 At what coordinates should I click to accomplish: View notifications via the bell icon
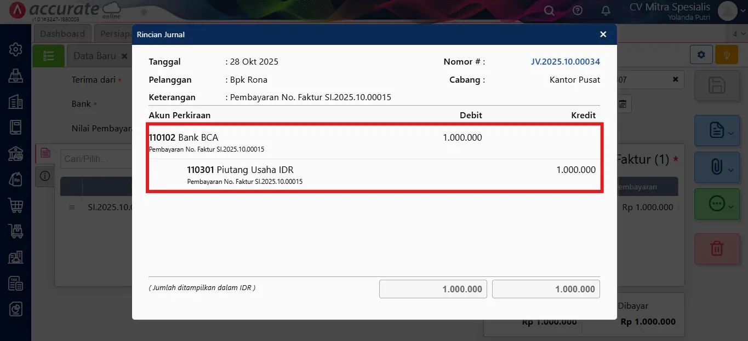(x=606, y=10)
